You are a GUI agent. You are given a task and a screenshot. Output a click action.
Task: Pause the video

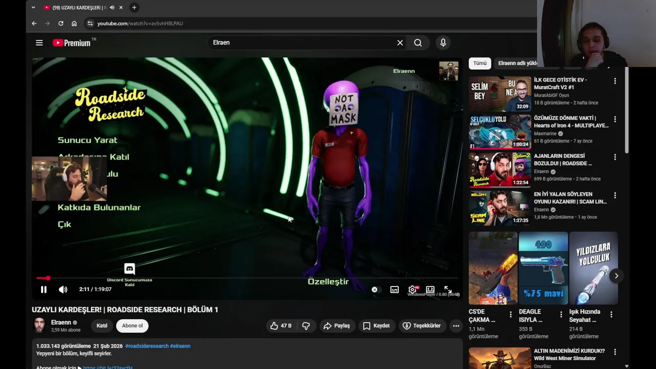[x=44, y=290]
